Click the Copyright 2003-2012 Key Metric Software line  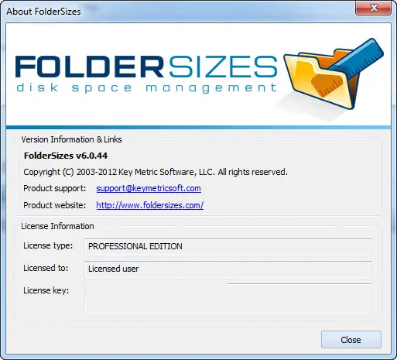pyautogui.click(x=156, y=172)
